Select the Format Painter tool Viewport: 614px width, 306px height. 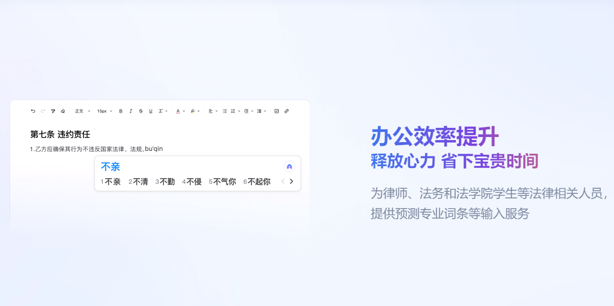[x=53, y=111]
